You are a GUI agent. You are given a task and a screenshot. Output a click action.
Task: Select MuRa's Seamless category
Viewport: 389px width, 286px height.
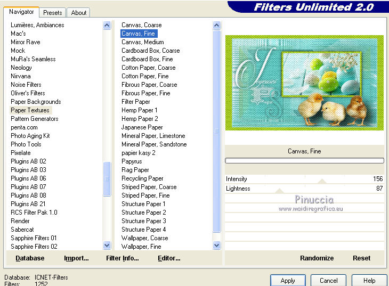coord(33,59)
